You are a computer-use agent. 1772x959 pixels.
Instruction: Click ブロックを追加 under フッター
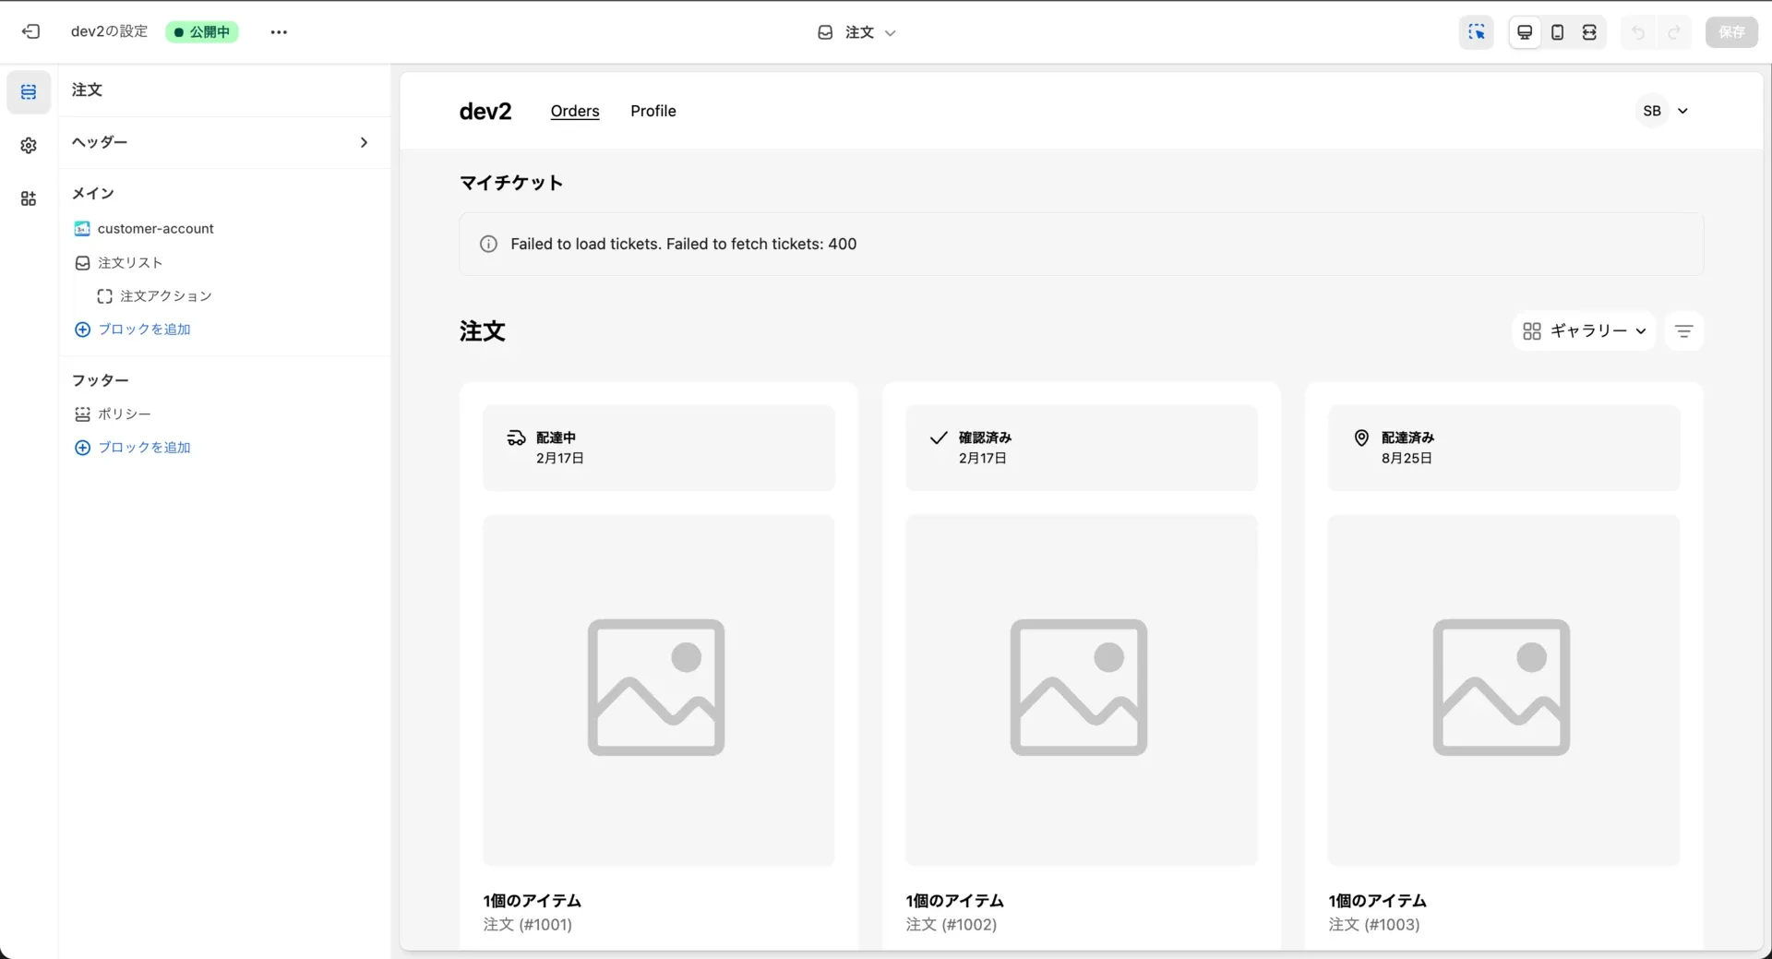pyautogui.click(x=133, y=448)
